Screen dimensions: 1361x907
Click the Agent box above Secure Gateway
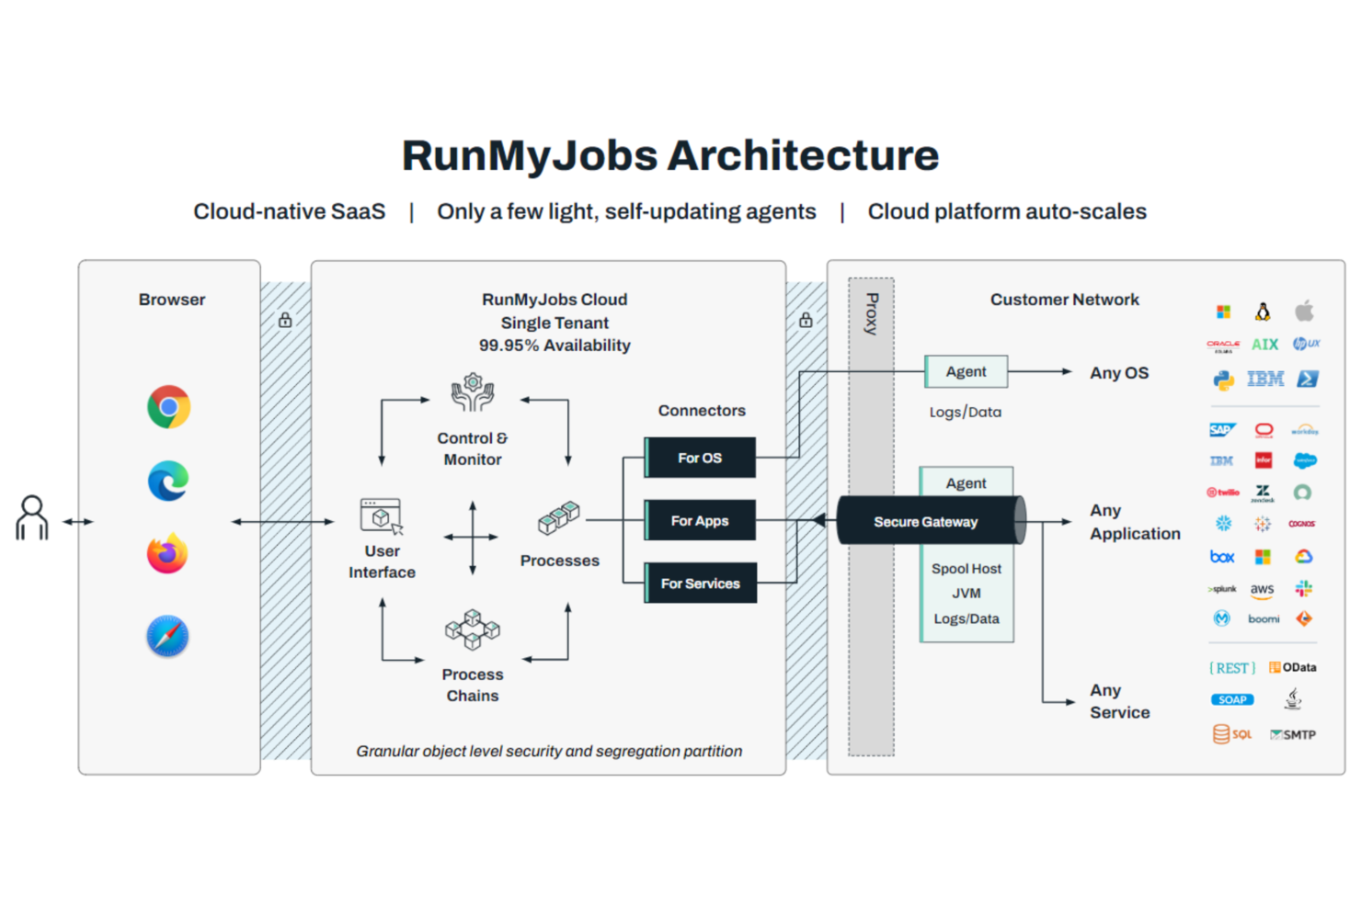[966, 482]
